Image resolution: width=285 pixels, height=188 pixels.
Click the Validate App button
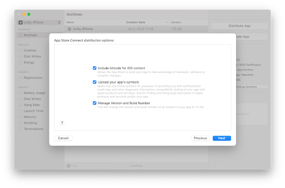(x=252, y=37)
